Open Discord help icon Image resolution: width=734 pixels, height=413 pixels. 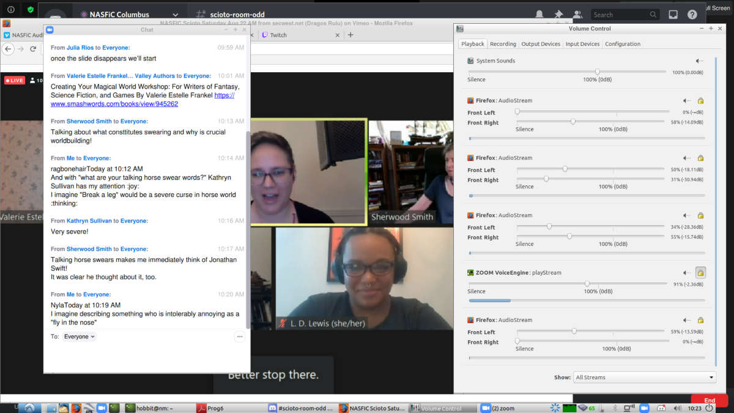tap(692, 15)
